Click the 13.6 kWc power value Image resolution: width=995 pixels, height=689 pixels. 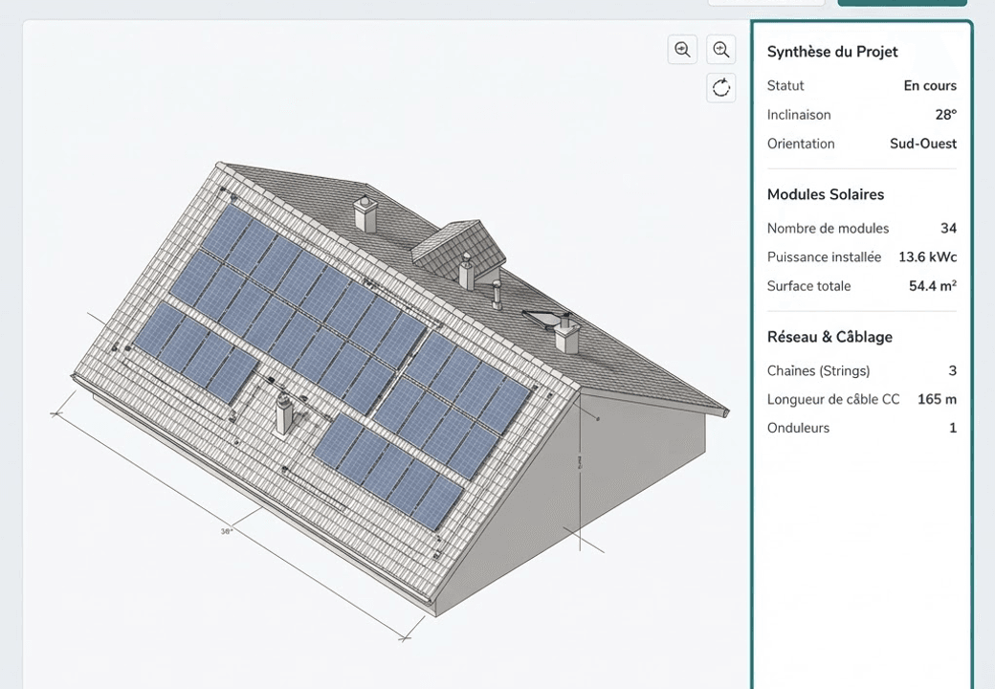(927, 257)
